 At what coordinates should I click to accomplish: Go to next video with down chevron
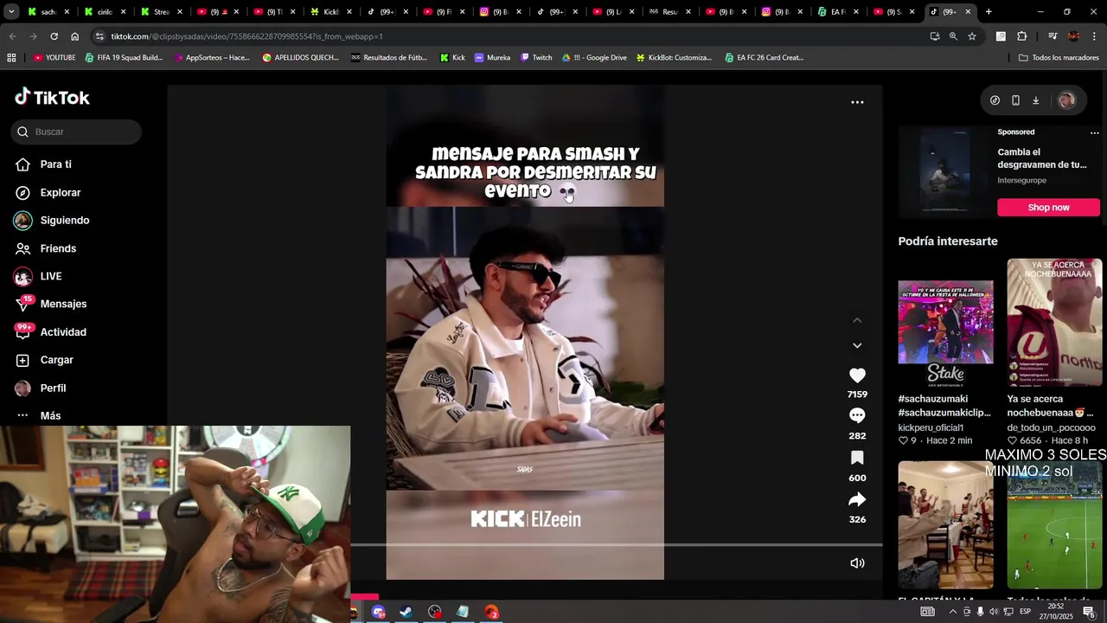pos(857,345)
